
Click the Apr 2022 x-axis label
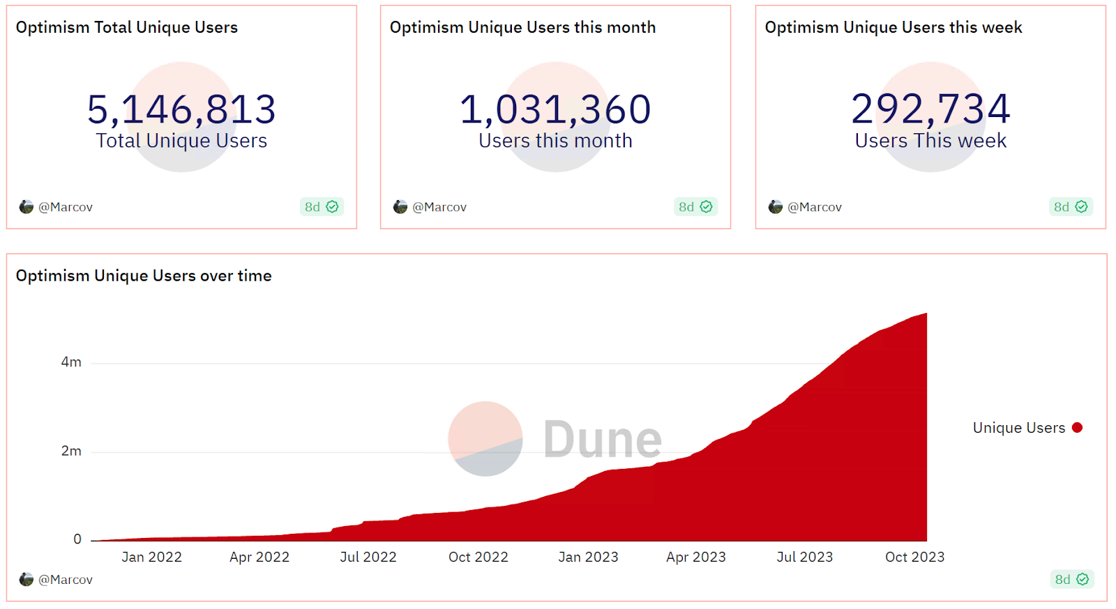click(x=259, y=557)
